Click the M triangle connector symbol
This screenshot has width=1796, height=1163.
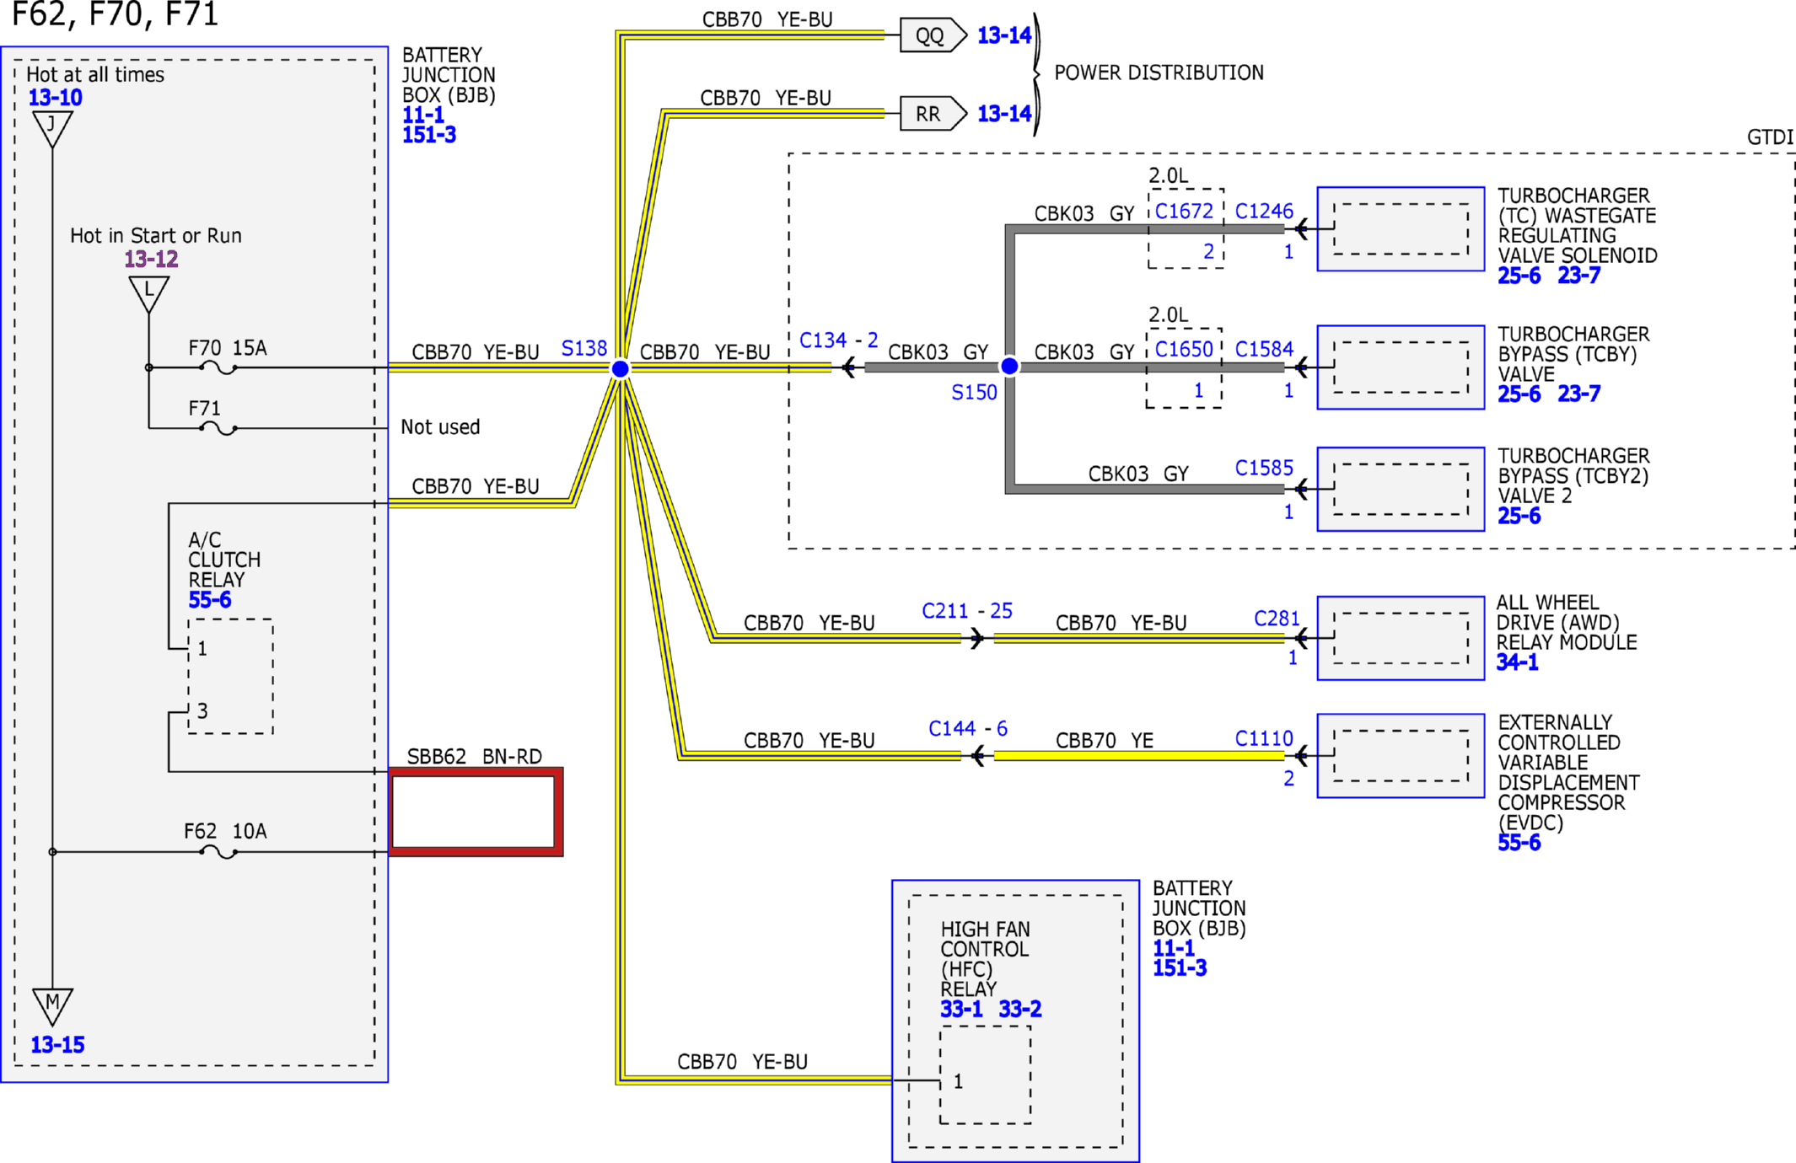click(52, 1006)
